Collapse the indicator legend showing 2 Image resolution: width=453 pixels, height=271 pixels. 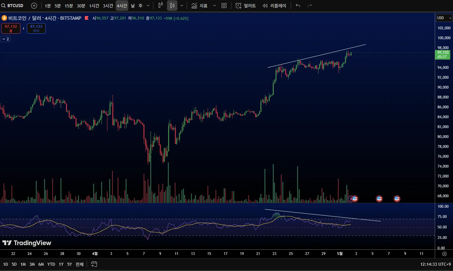point(6,39)
